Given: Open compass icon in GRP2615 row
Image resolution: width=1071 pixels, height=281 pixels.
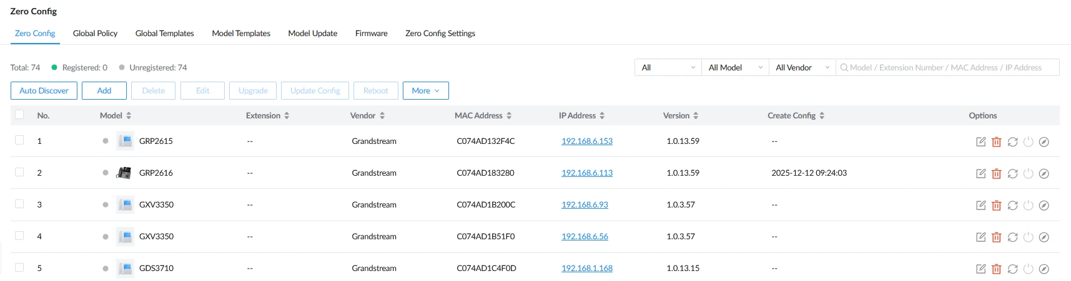Looking at the screenshot, I should click(x=1044, y=142).
